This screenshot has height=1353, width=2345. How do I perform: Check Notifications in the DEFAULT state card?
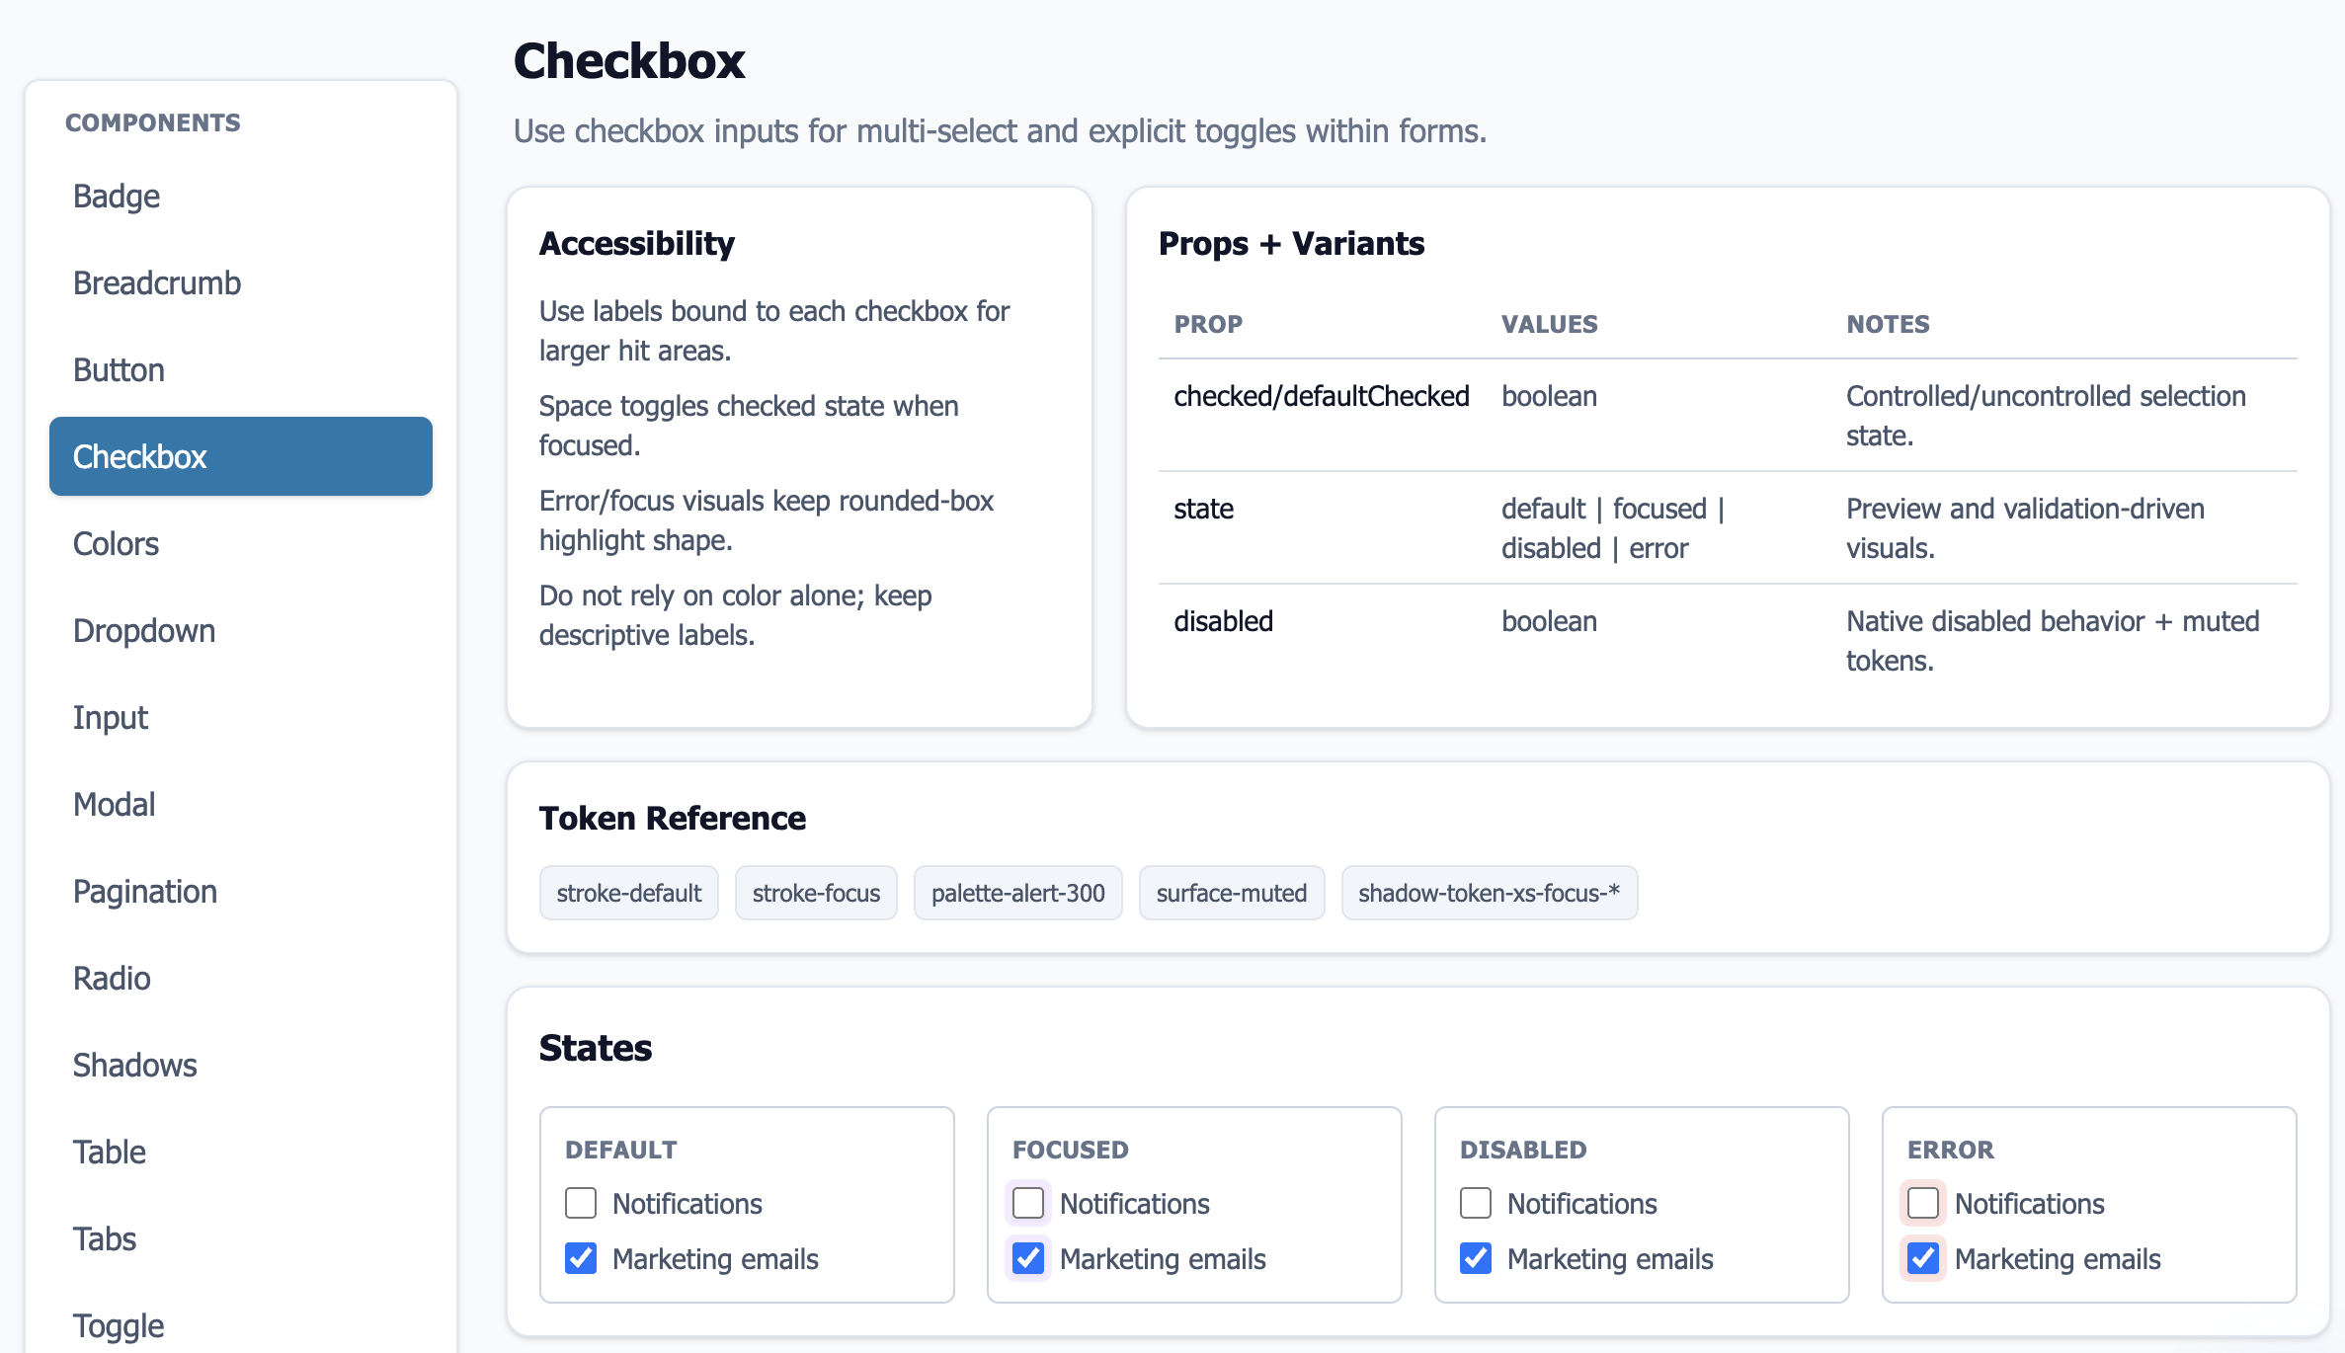pos(581,1203)
